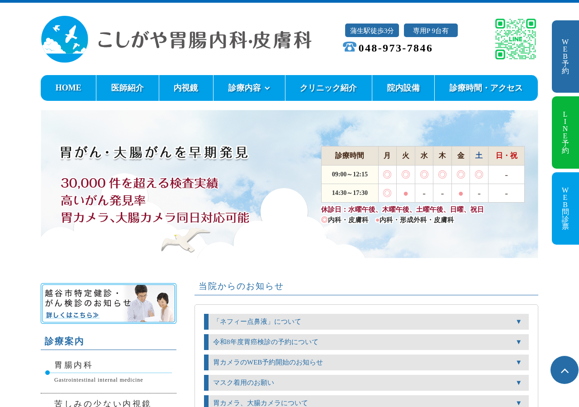Go to HOME in navigation bar

coord(68,88)
